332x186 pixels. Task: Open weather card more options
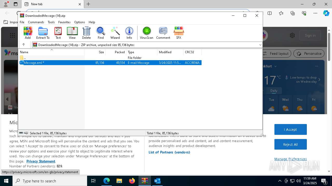(x=317, y=66)
